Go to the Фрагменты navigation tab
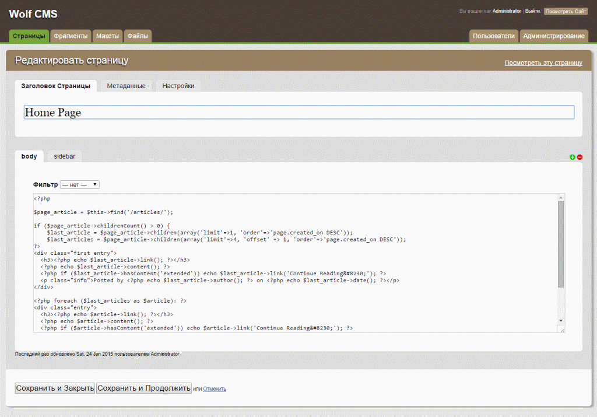Image resolution: width=597 pixels, height=417 pixels. (71, 36)
